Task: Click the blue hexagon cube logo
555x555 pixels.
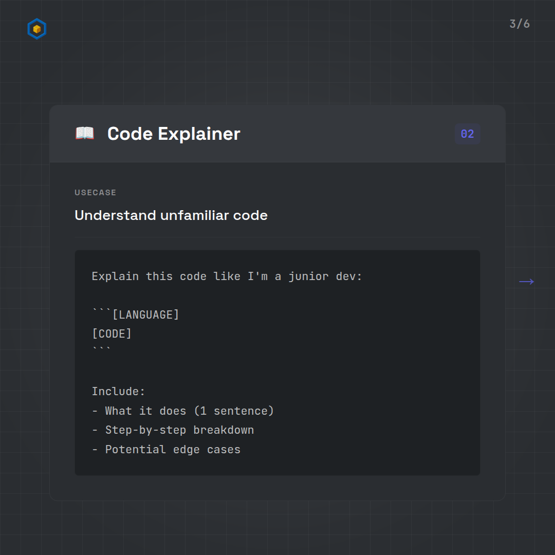Action: coord(36,29)
